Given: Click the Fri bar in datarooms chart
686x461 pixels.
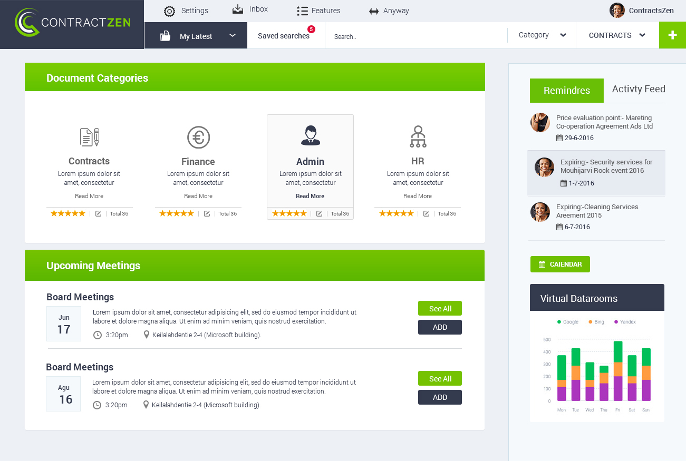Looking at the screenshot, I should coord(617,371).
